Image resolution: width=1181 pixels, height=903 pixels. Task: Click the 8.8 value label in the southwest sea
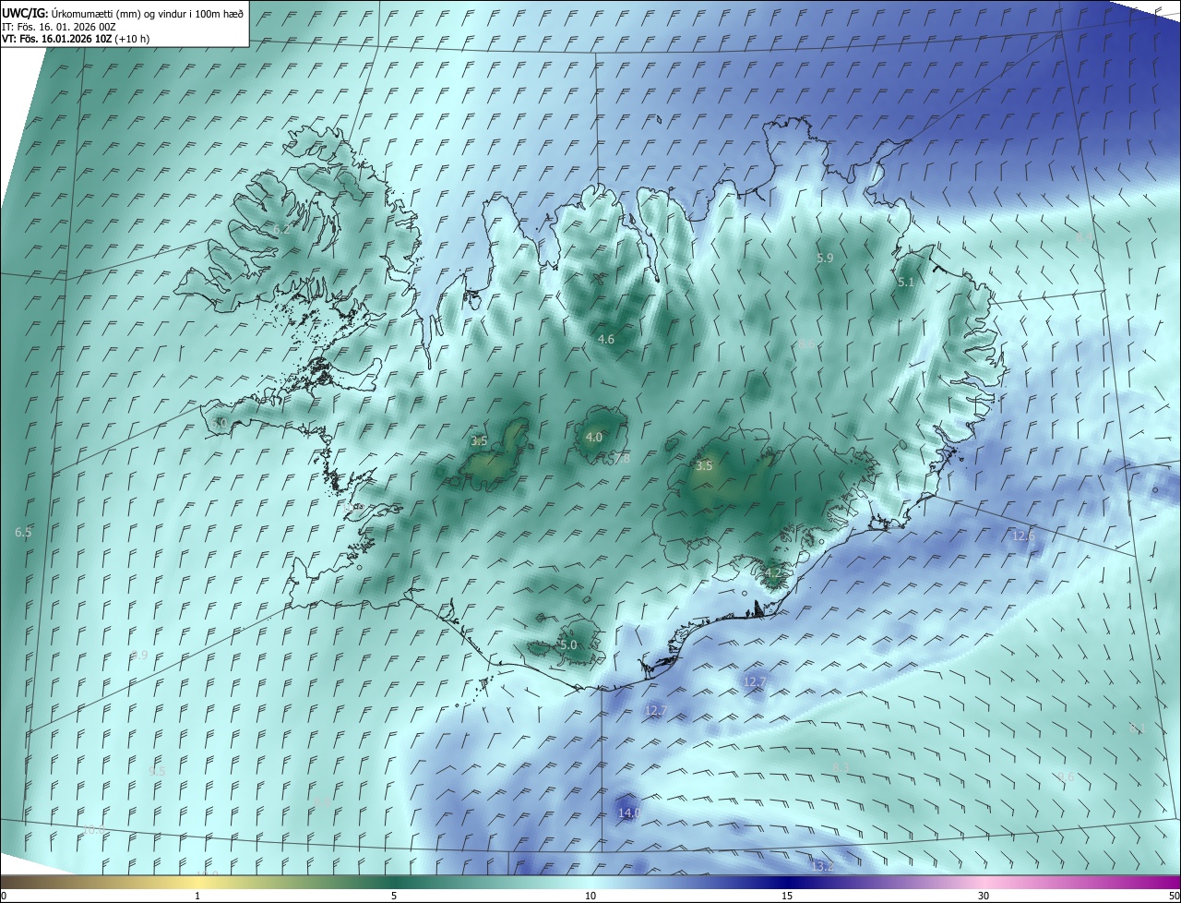pyautogui.click(x=321, y=802)
